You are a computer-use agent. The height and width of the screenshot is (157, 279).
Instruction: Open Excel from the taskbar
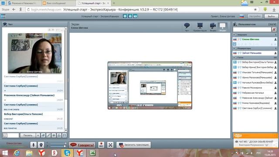pos(92,153)
